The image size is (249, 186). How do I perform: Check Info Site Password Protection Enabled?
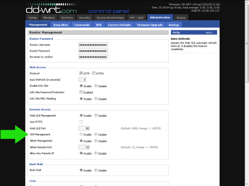81,92
